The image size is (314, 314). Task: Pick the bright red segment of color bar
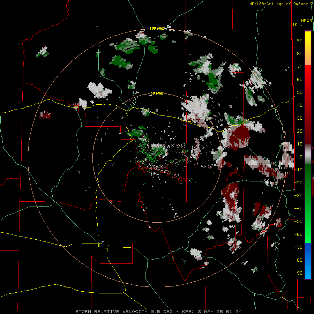308,73
